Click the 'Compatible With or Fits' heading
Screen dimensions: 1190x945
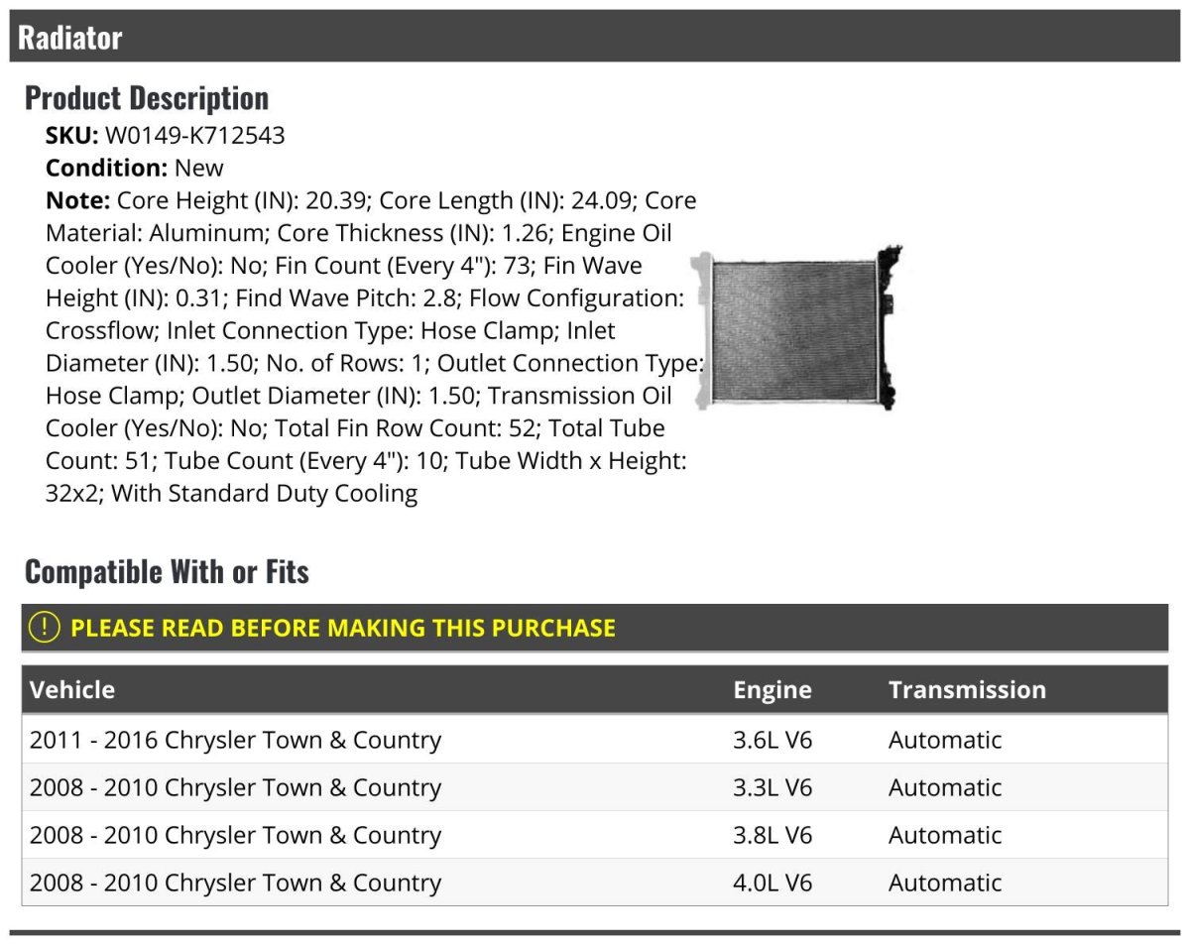(x=167, y=572)
